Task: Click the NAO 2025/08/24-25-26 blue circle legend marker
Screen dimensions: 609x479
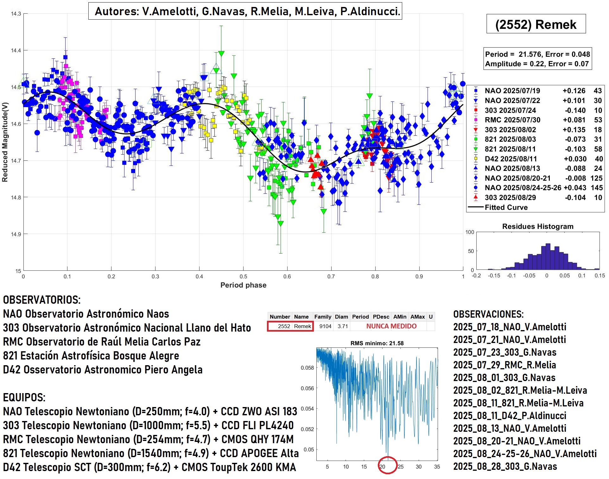Action: click(x=476, y=188)
